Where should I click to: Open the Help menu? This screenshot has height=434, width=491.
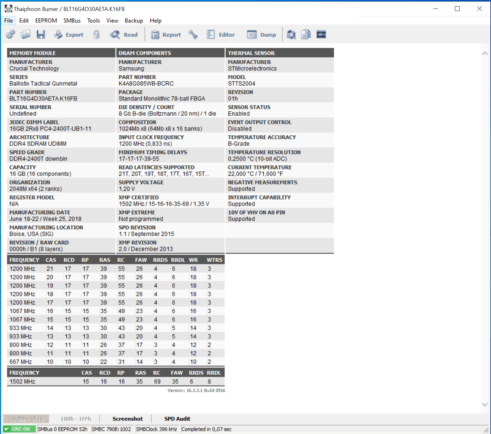click(x=155, y=21)
